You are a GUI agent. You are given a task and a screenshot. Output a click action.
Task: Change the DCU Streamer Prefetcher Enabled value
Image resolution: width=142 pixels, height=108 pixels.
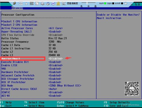click(x=55, y=79)
